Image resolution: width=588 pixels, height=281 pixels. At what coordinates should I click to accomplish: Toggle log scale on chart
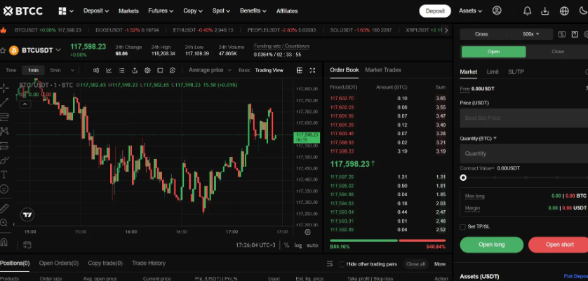[298, 245]
